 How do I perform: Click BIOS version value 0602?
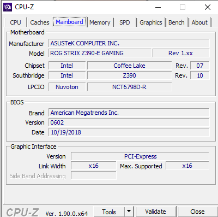point(129,122)
